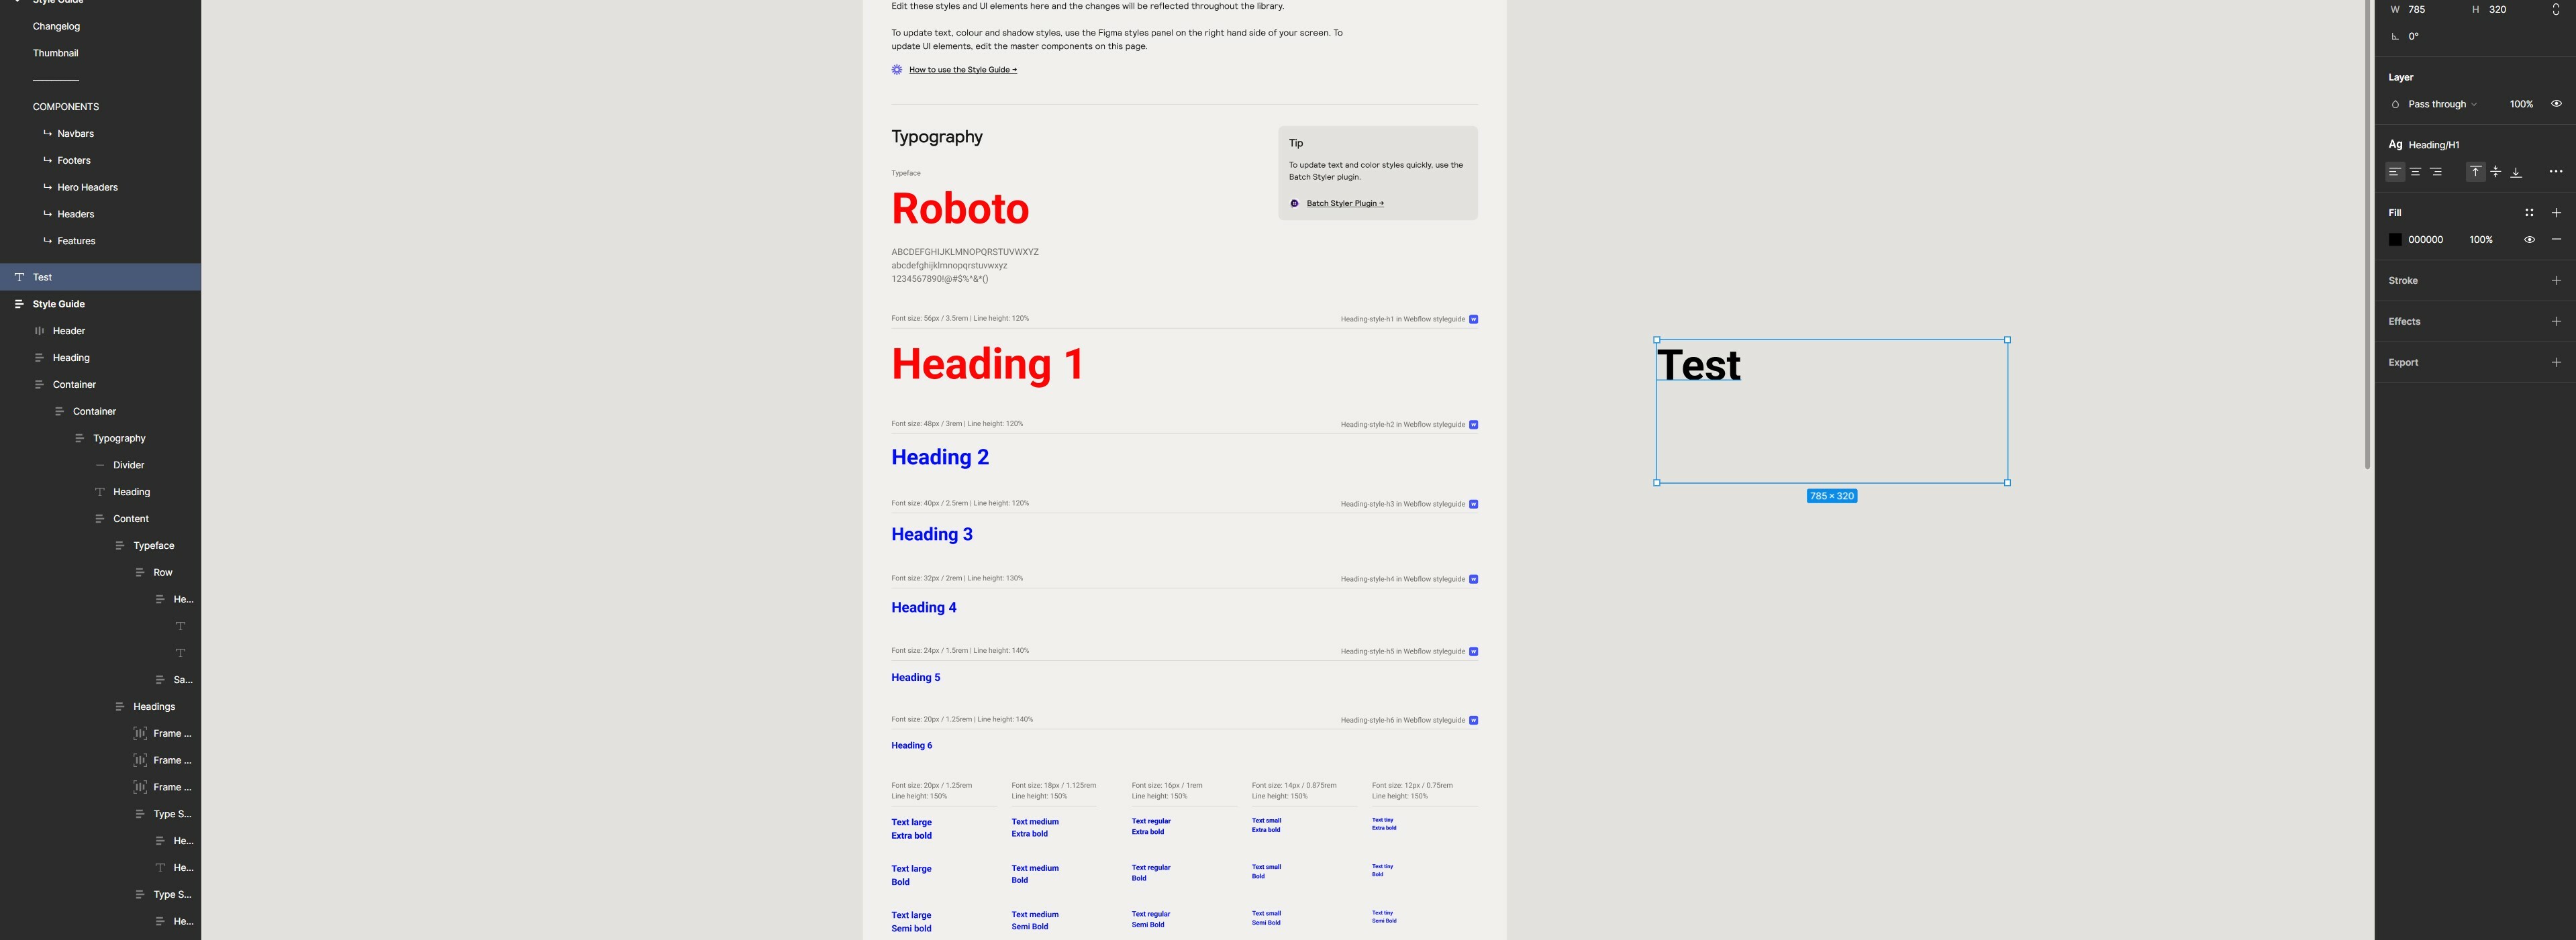The width and height of the screenshot is (2576, 940).
Task: Click Webflow icon next to Heading-style-h3
Action: [1473, 504]
